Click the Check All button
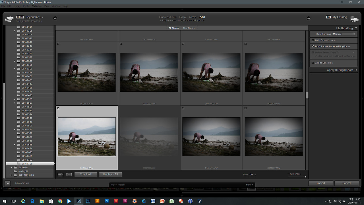 (x=86, y=175)
